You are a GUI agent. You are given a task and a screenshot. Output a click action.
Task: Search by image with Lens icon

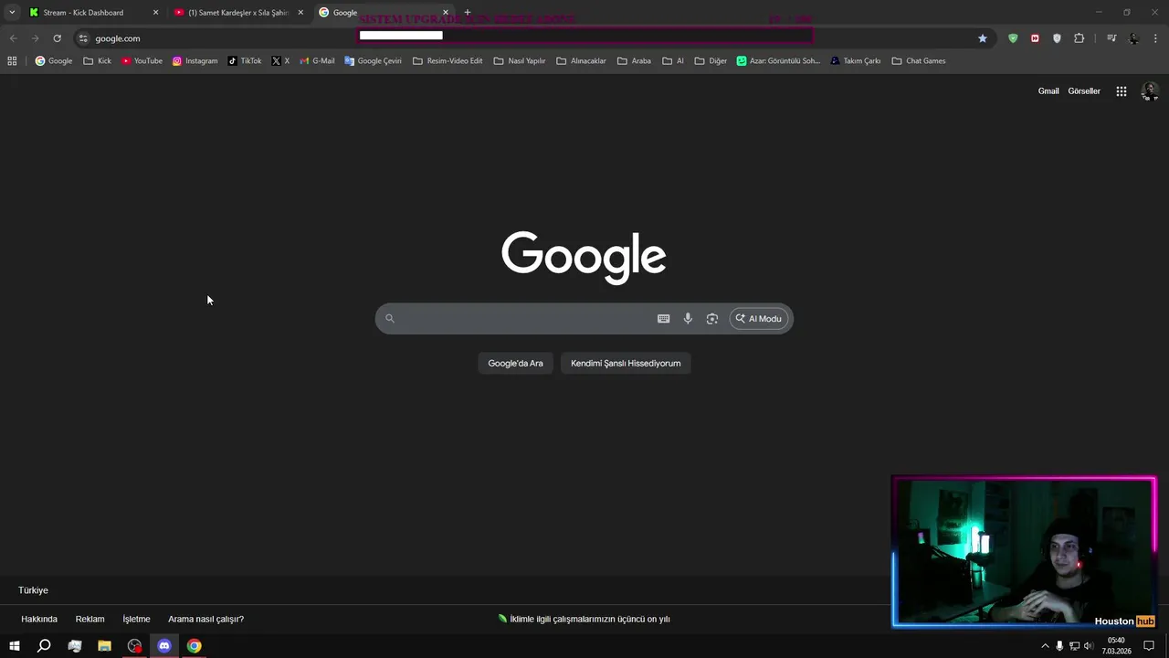point(712,319)
